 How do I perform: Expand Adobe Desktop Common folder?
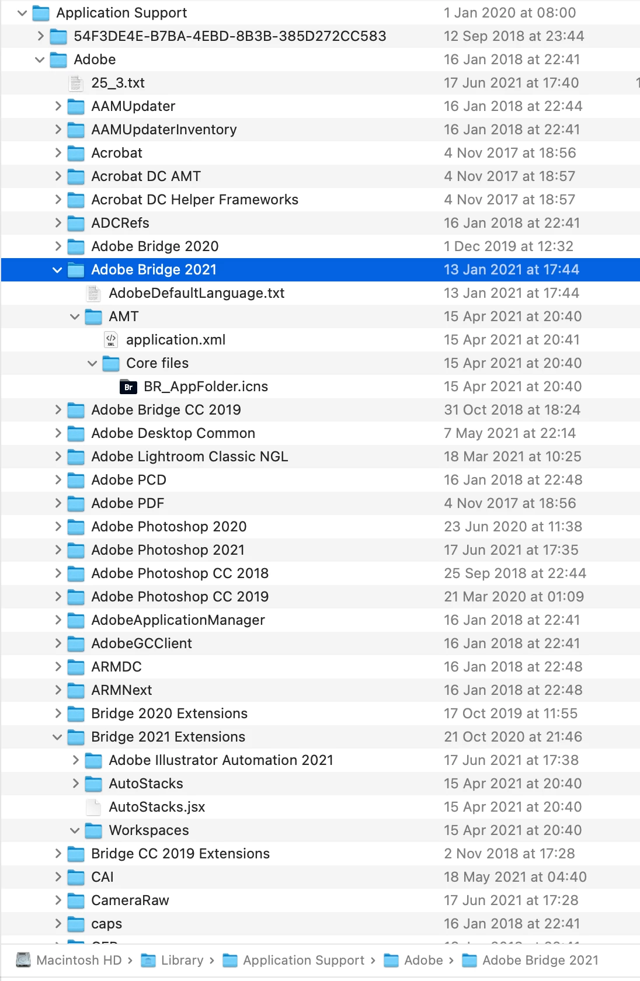[x=58, y=433]
